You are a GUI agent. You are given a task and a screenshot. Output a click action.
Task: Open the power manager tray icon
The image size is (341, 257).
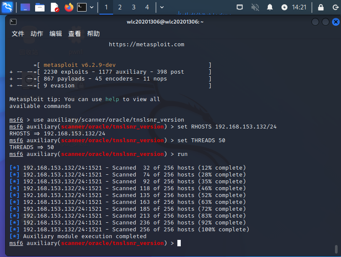click(284, 7)
